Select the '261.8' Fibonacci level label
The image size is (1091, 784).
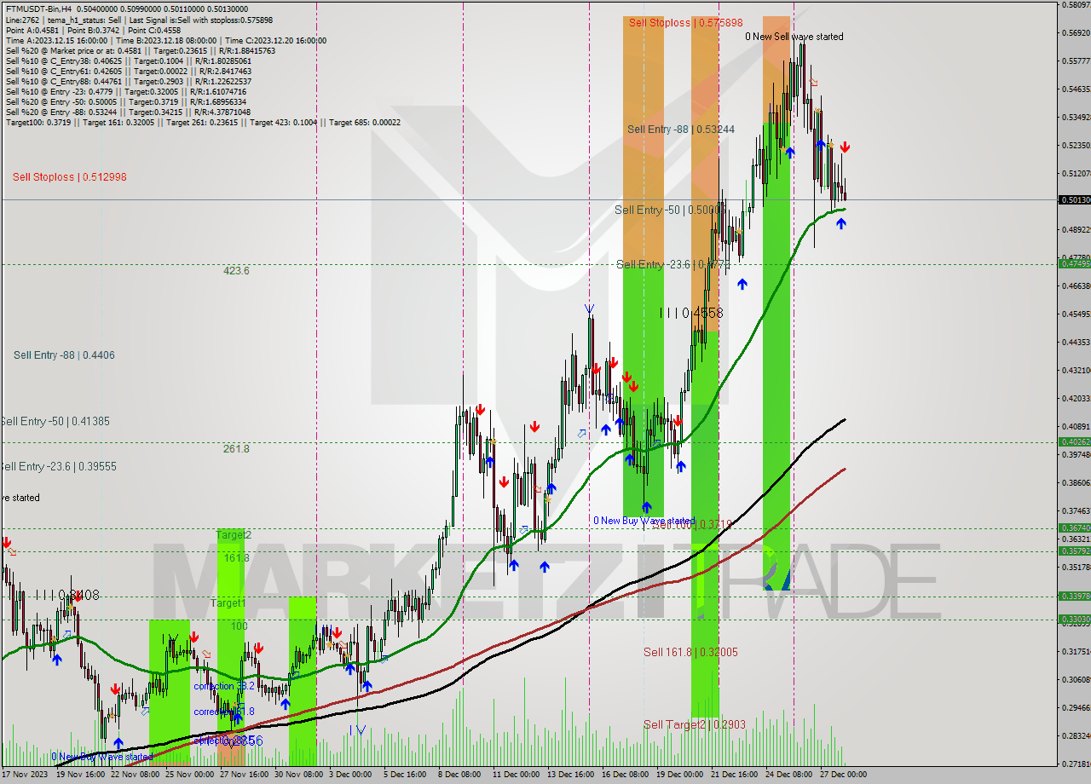point(236,449)
